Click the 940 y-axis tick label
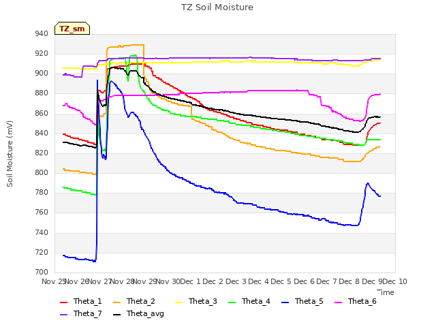This screenshot has width=436, height=327. [42, 34]
